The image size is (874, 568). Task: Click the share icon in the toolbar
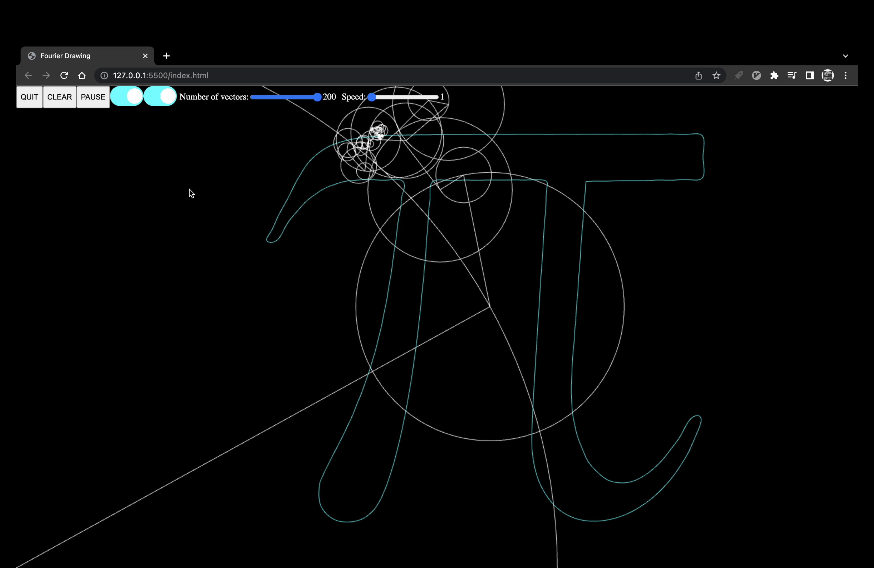point(698,75)
